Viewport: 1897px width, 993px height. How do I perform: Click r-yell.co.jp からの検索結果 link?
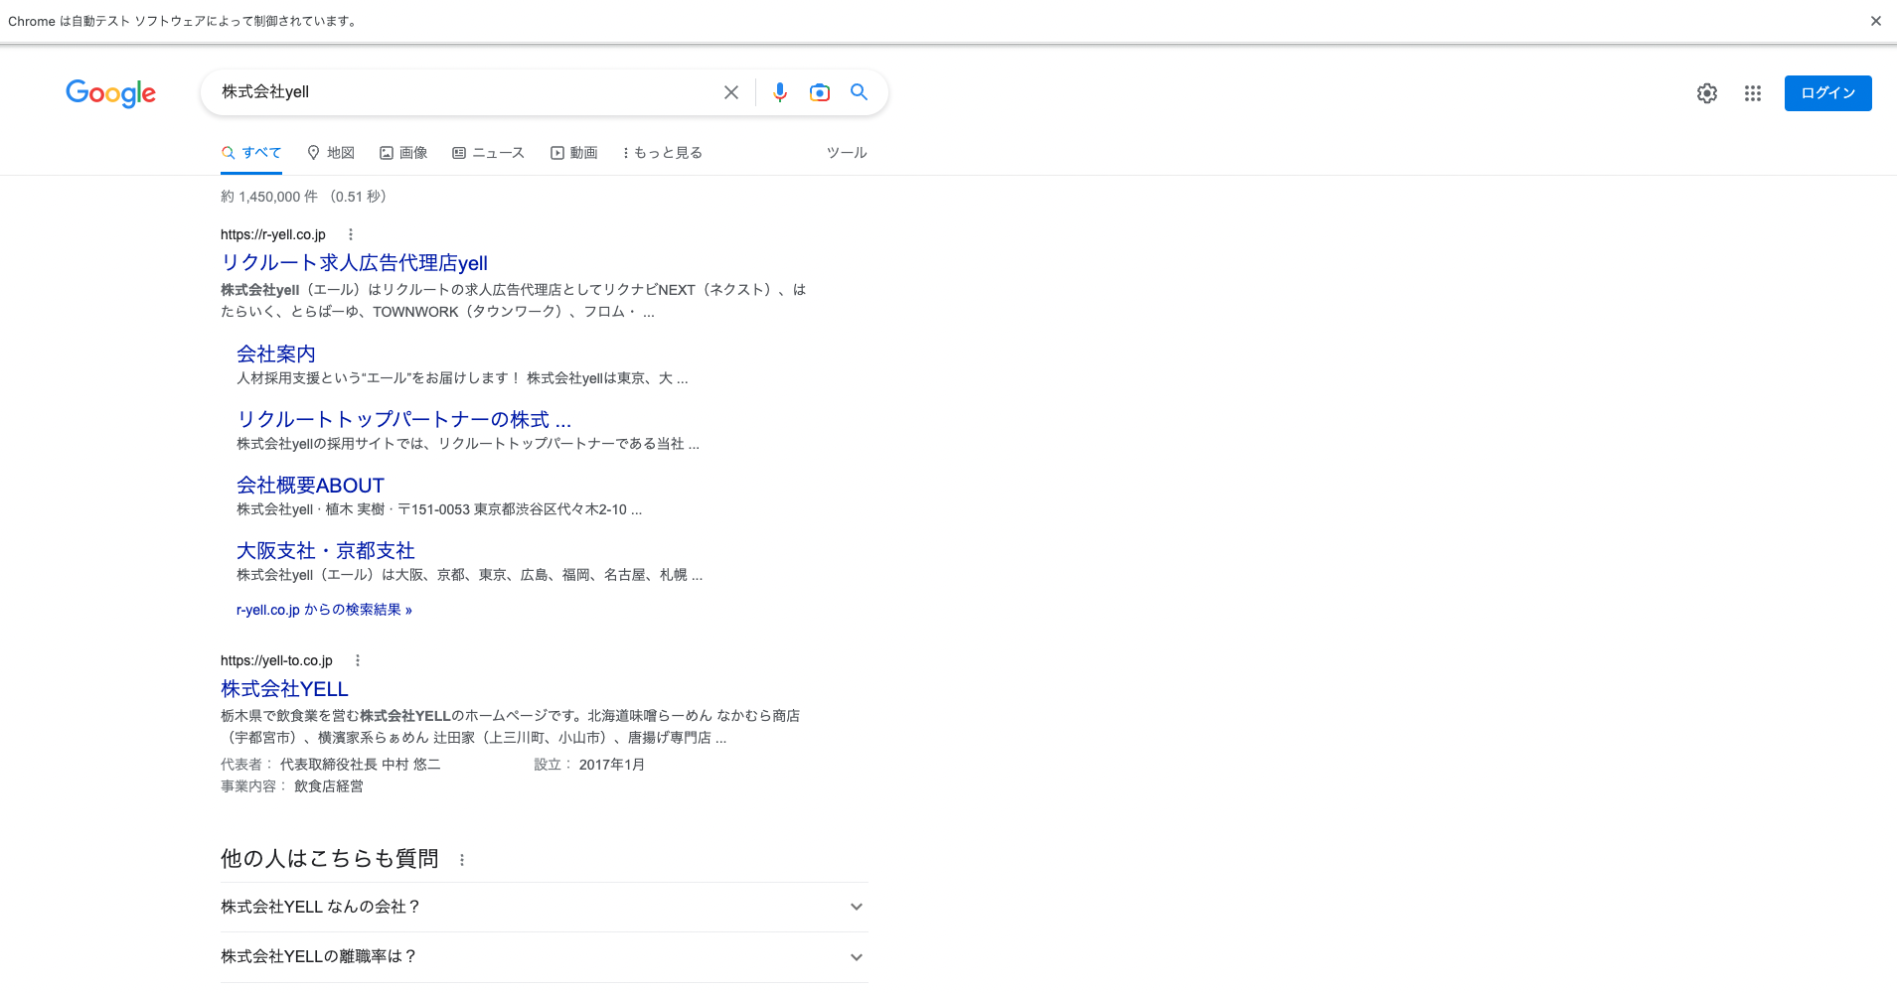click(324, 610)
